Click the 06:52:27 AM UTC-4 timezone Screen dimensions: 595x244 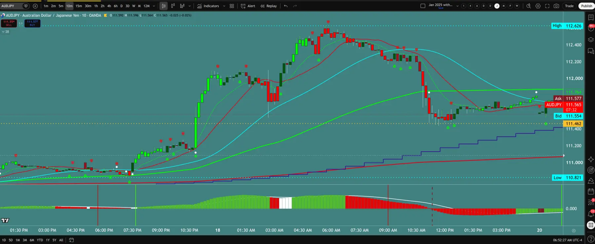(568, 240)
